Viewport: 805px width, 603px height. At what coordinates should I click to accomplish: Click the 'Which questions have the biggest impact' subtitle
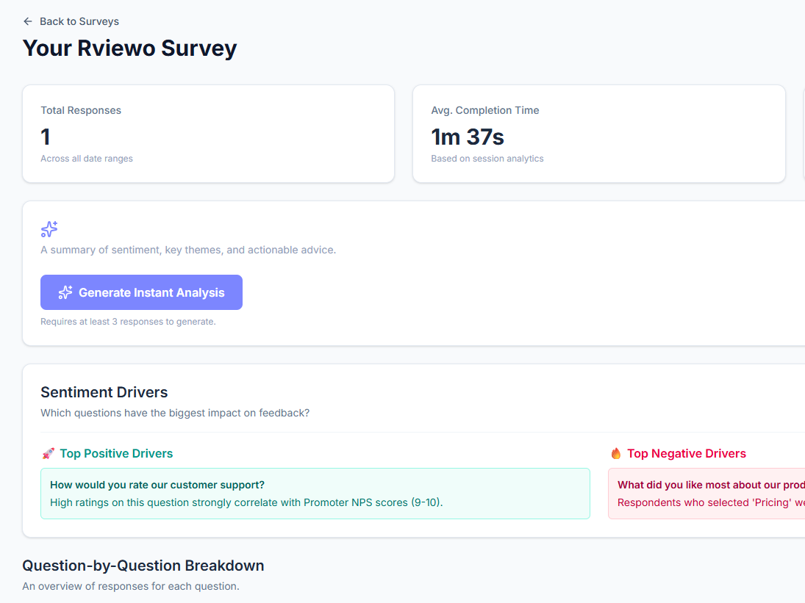pyautogui.click(x=175, y=413)
